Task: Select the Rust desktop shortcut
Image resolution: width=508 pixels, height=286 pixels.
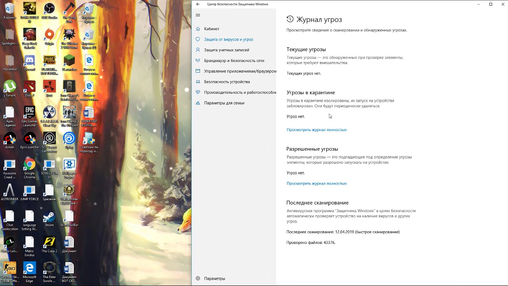Action: click(x=49, y=89)
